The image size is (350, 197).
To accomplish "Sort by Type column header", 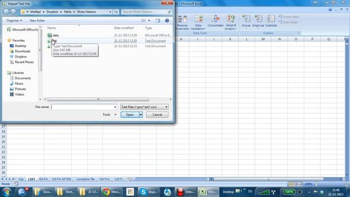I will 148,28.
